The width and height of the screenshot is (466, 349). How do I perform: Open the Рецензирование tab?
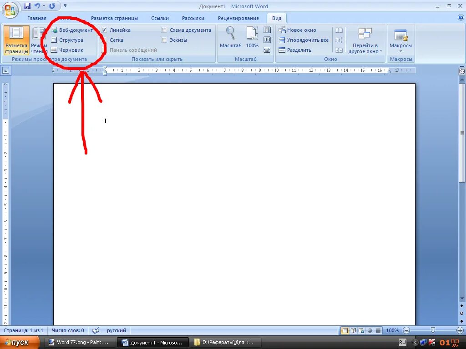(x=238, y=18)
